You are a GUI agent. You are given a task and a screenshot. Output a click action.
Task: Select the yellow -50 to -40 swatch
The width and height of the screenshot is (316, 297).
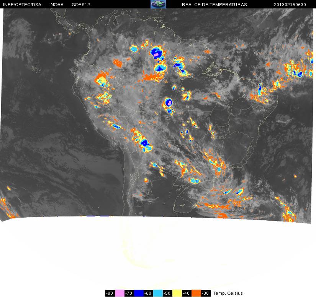(177, 293)
